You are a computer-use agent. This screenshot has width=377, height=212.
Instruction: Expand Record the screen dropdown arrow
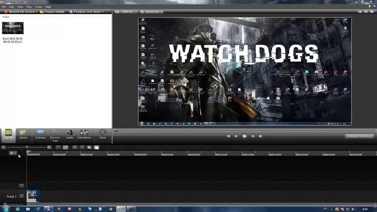click(x=37, y=12)
